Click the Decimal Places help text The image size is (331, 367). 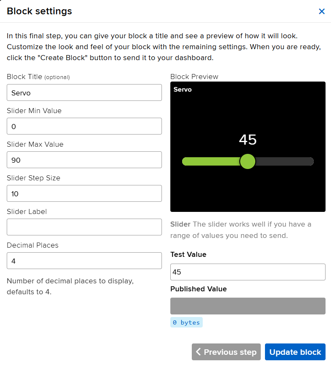click(70, 286)
